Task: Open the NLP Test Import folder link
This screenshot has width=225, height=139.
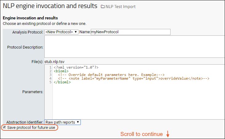Action: 120,6
